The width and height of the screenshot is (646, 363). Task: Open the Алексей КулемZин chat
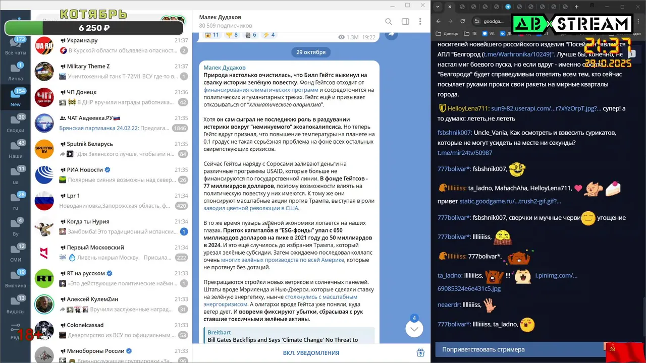pyautogui.click(x=112, y=304)
